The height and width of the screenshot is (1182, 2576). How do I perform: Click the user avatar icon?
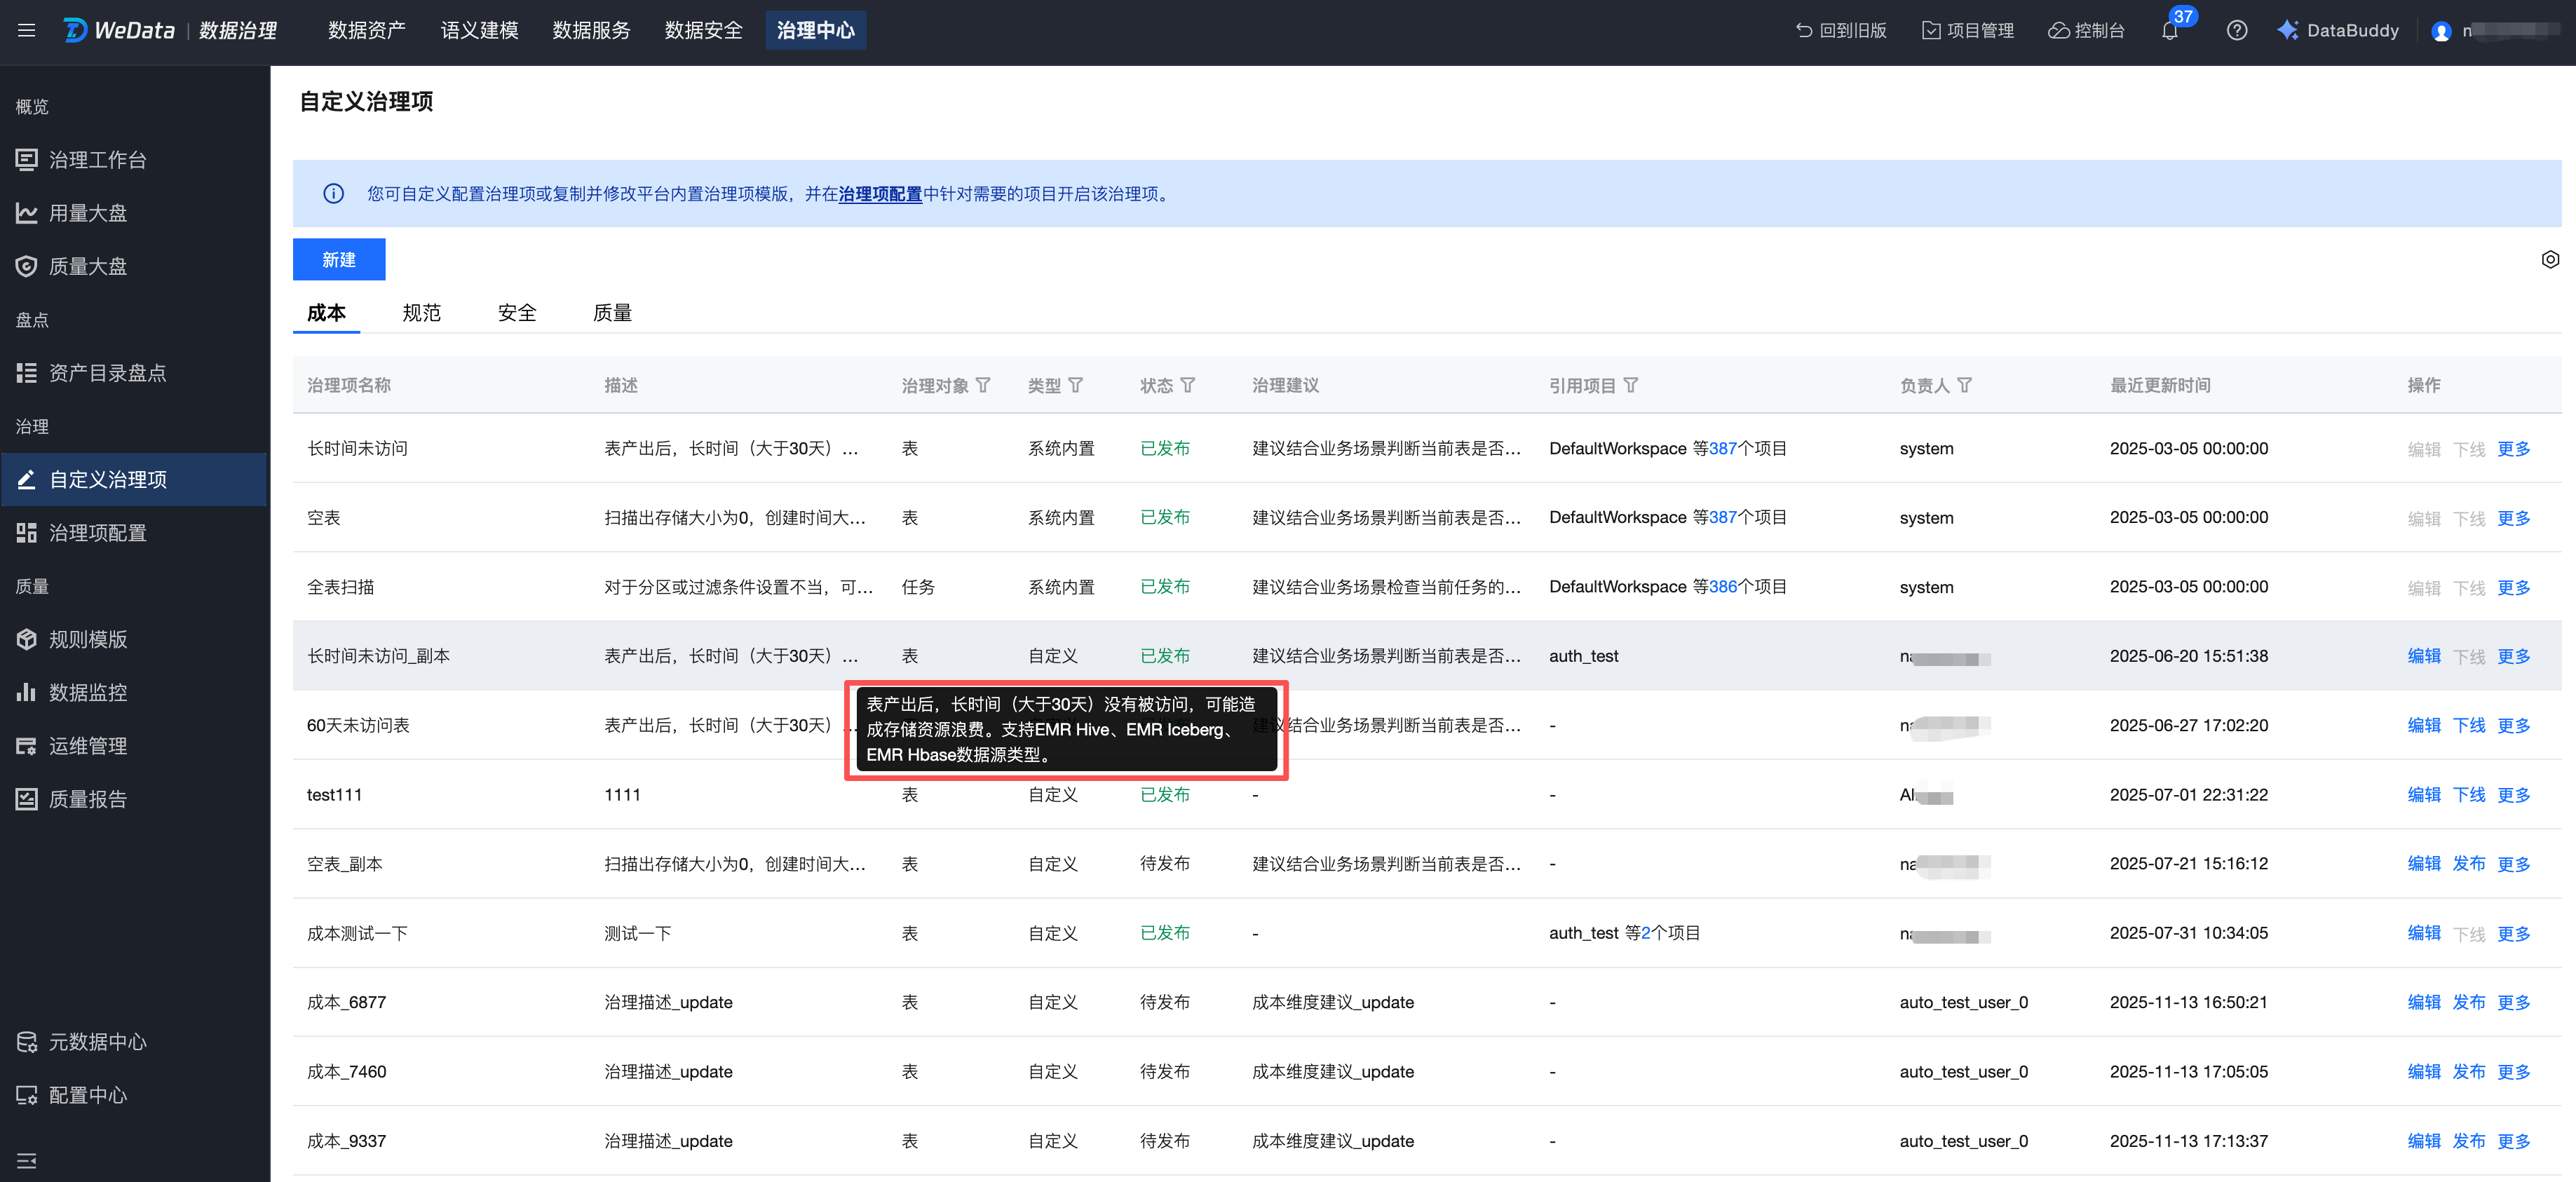(2440, 31)
